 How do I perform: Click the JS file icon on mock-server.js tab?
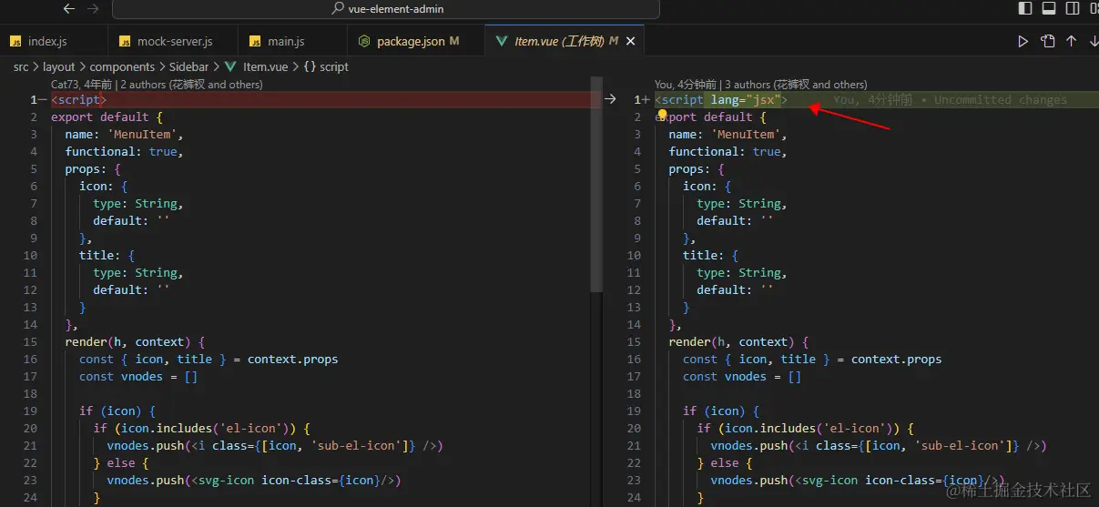[x=125, y=41]
